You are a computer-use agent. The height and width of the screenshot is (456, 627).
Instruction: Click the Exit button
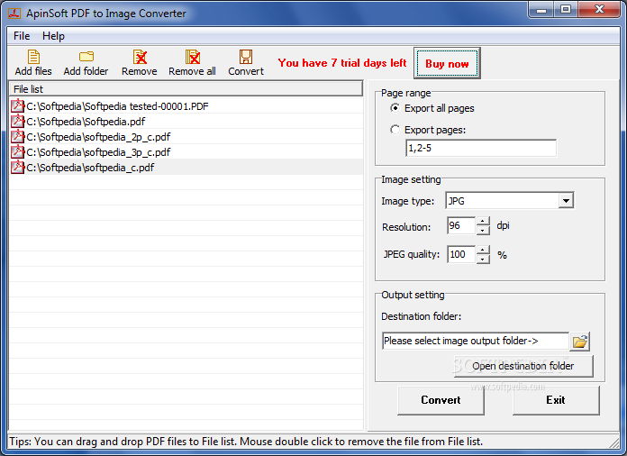click(556, 400)
